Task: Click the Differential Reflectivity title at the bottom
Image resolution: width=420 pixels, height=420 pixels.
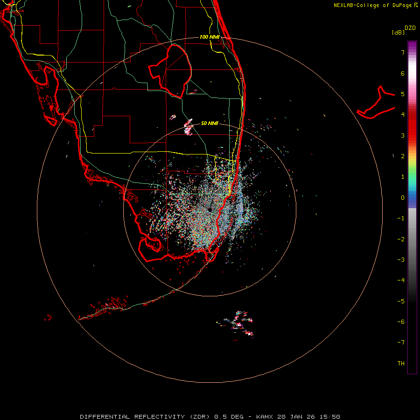Action: [210, 417]
